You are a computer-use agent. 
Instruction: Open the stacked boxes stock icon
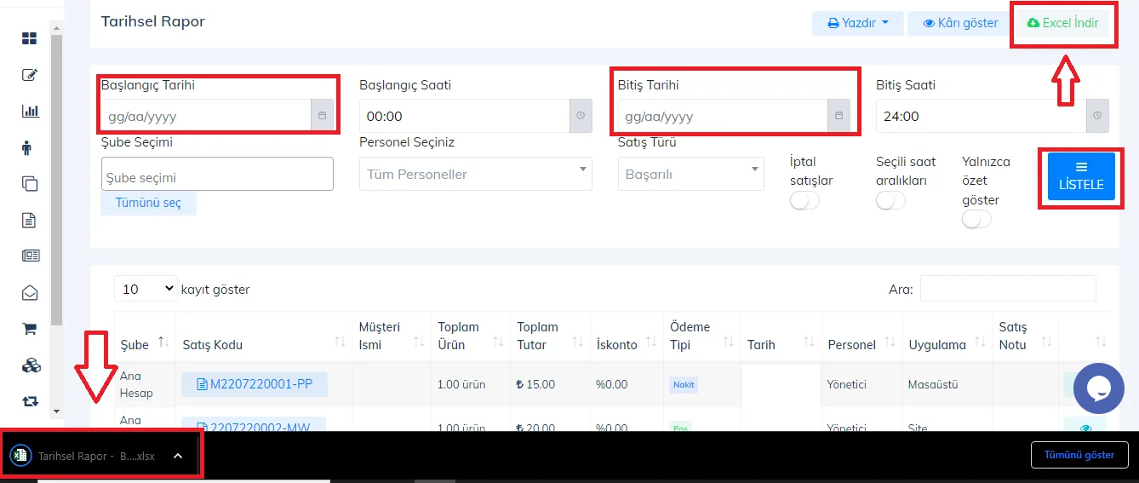pos(31,365)
